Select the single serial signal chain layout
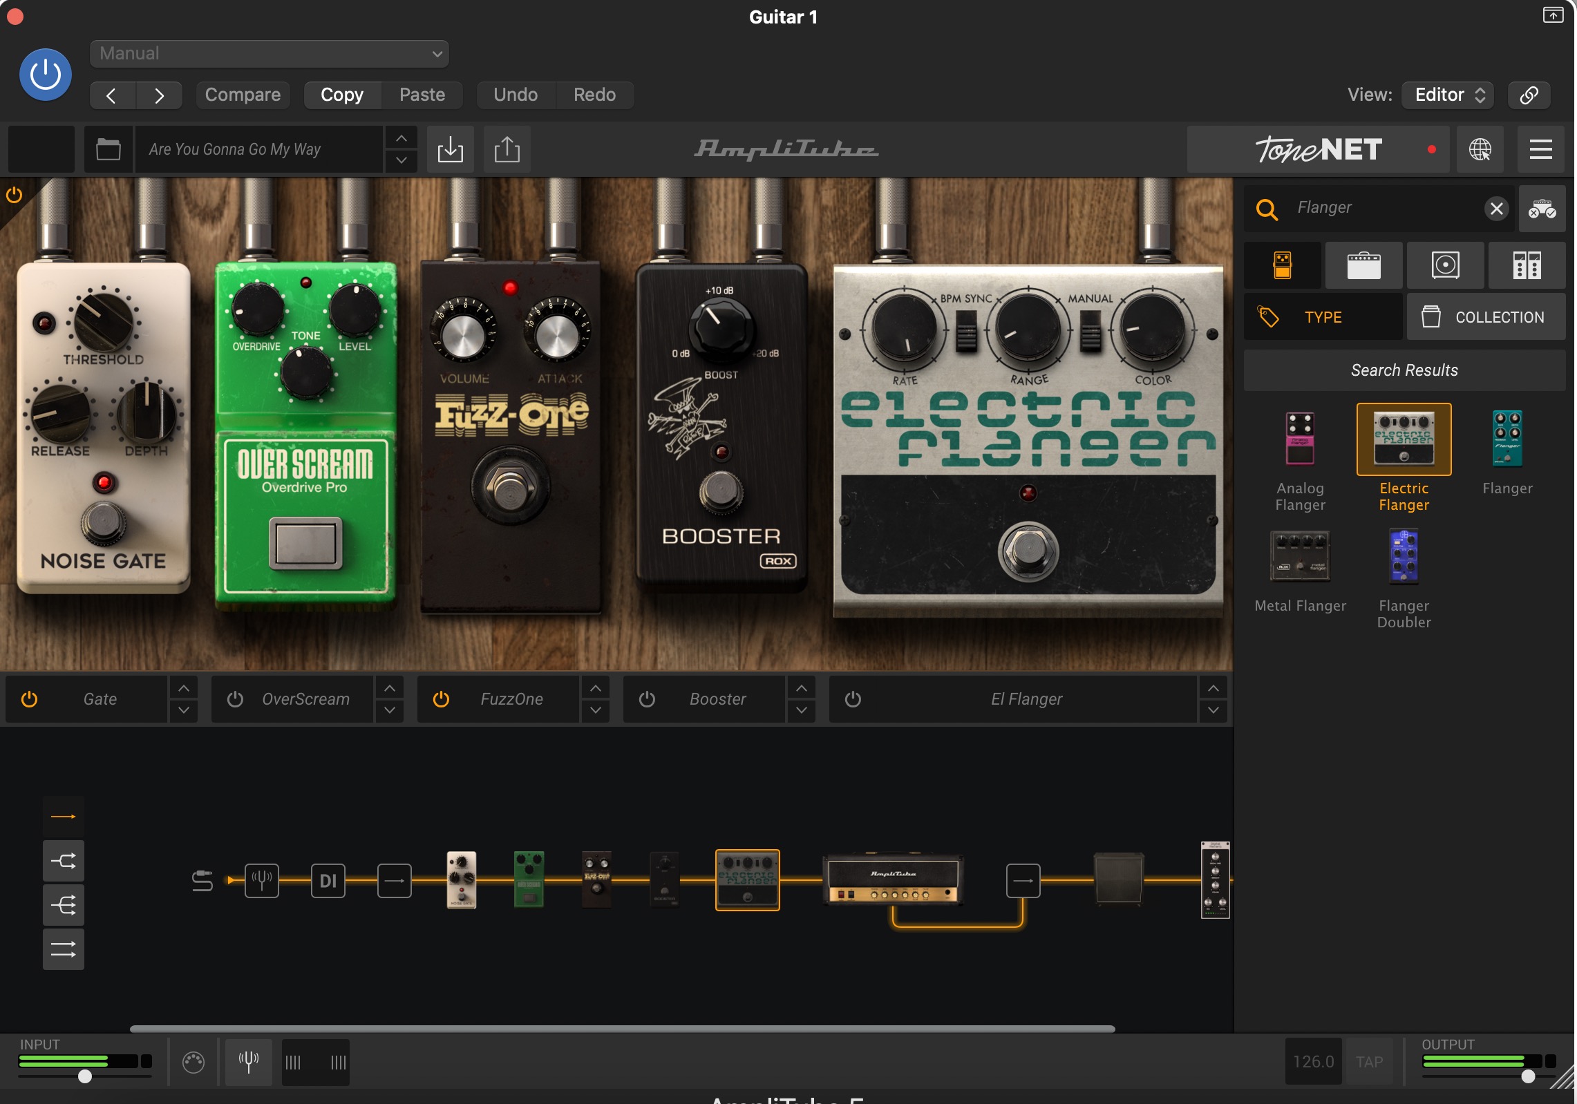This screenshot has height=1104, width=1577. pyautogui.click(x=64, y=817)
